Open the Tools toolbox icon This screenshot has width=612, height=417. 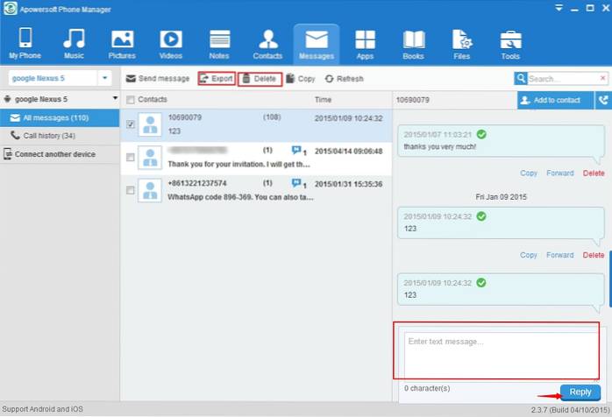509,40
